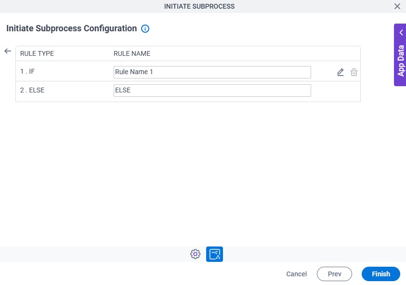
Task: Open the info icon beside Configuration title
Action: point(145,28)
